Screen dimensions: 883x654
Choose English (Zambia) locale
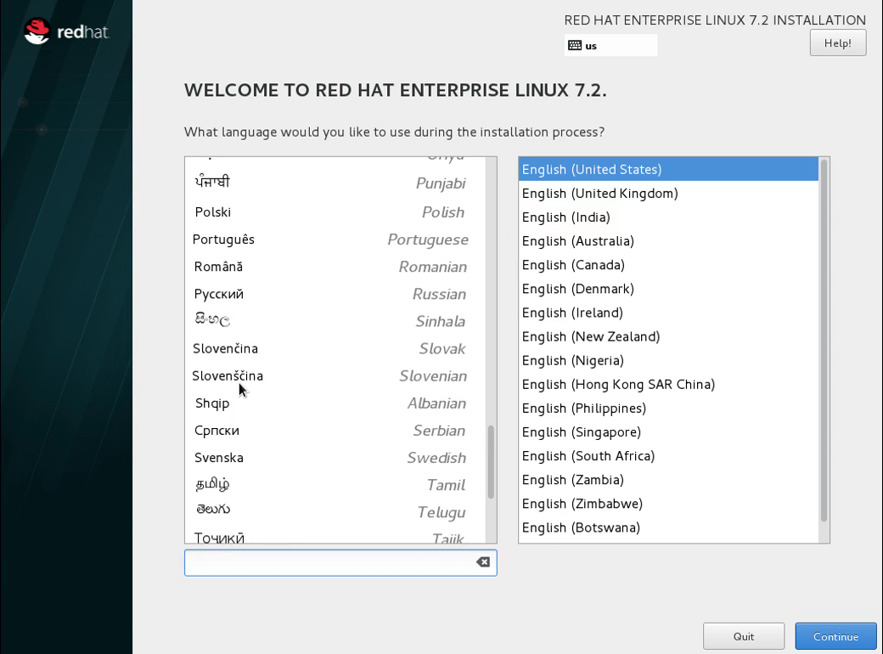[668, 480]
